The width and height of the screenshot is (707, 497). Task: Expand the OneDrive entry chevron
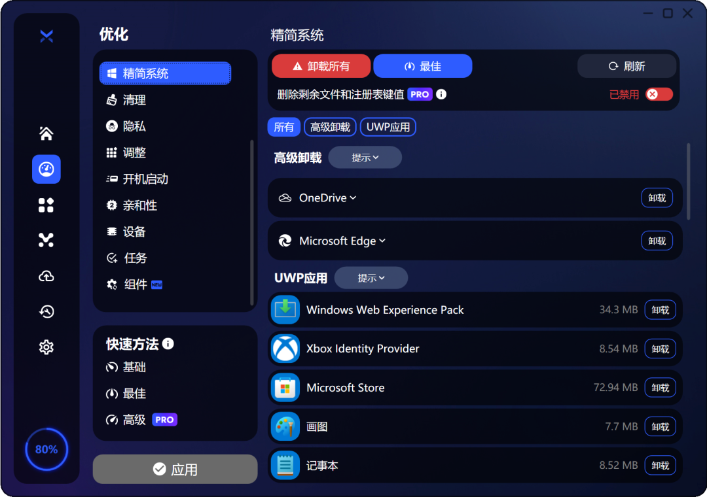(x=353, y=197)
